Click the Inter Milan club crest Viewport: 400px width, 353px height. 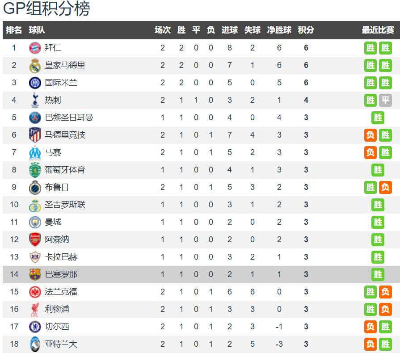[35, 83]
